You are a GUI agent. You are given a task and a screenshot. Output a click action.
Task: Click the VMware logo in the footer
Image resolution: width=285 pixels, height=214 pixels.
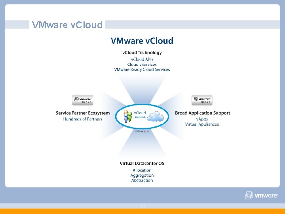click(x=261, y=195)
